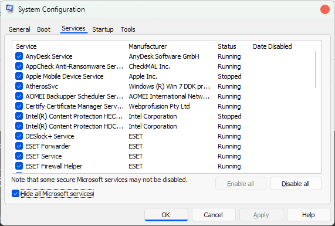Click the Enable all button

click(x=241, y=184)
